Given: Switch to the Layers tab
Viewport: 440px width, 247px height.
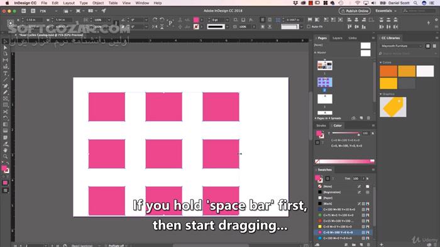Looking at the screenshot, I should pyautogui.click(x=338, y=38).
